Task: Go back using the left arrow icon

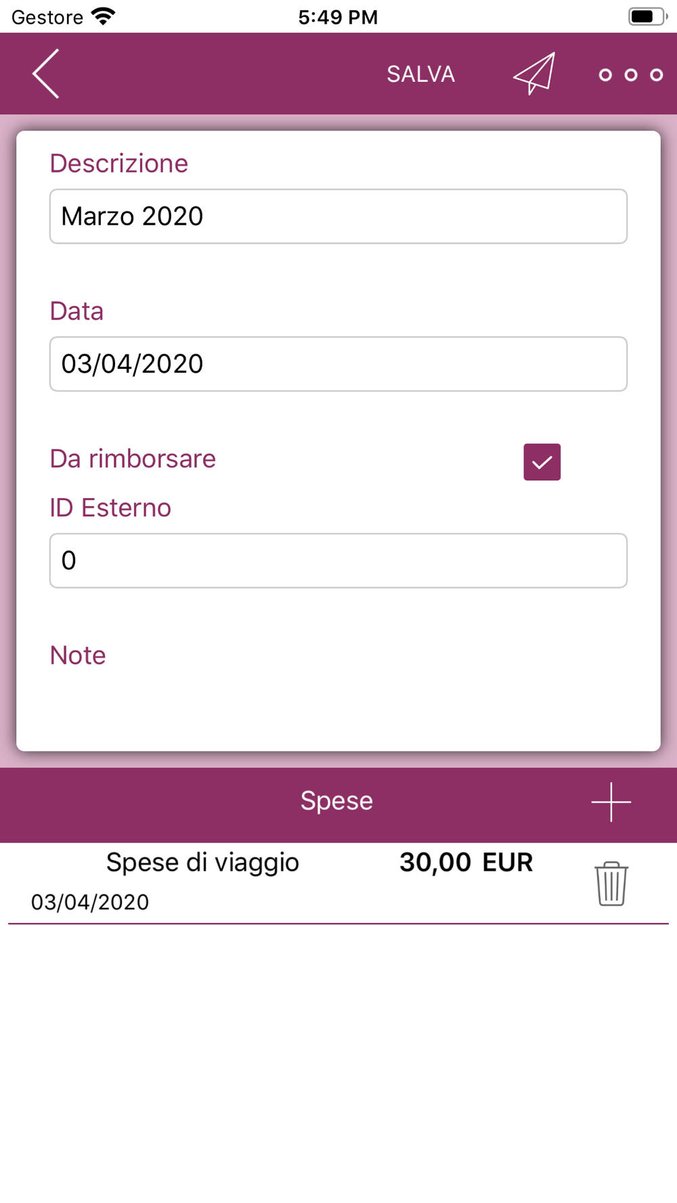Action: click(x=46, y=74)
